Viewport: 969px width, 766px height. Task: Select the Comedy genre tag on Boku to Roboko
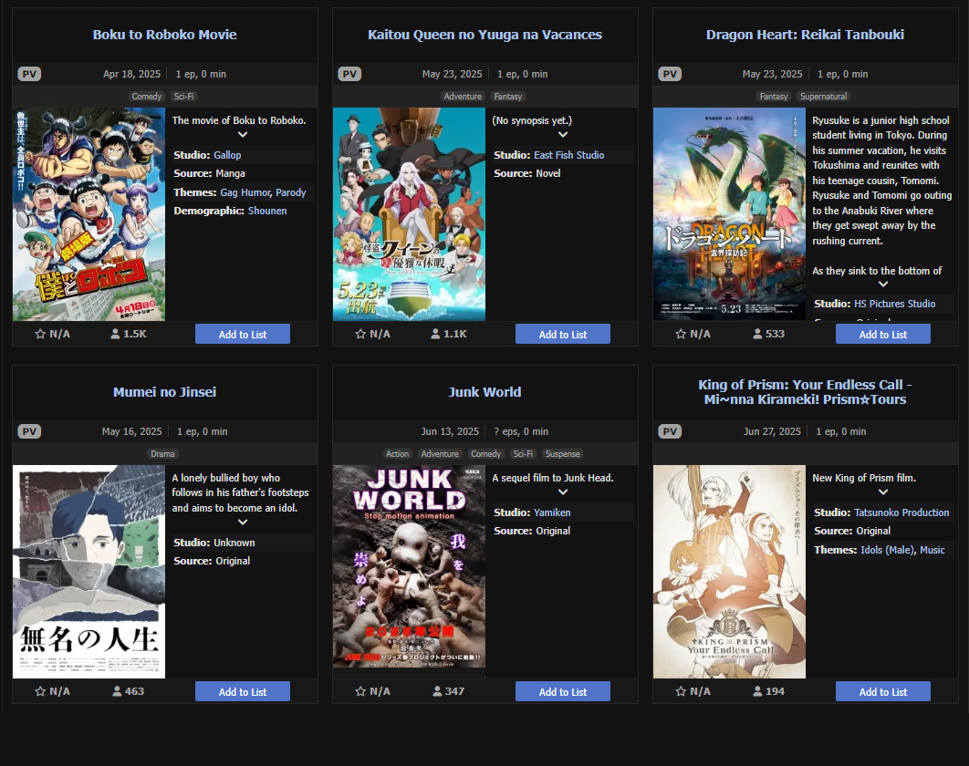pyautogui.click(x=147, y=97)
